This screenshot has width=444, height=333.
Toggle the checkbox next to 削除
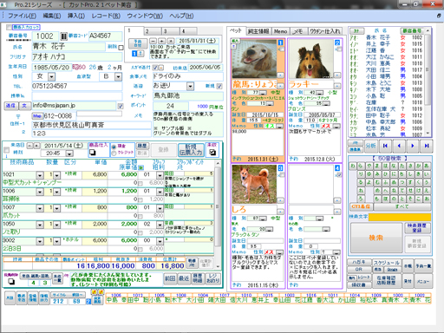coord(121,48)
